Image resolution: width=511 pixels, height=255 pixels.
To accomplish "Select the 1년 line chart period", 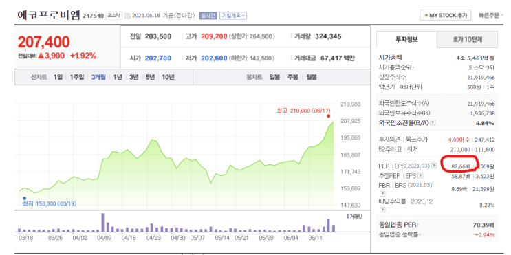I will point(118,77).
